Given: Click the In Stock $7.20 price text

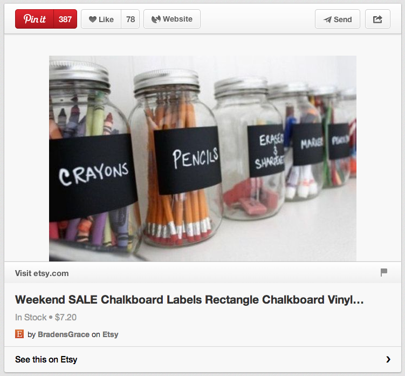Looking at the screenshot, I should coord(46,317).
